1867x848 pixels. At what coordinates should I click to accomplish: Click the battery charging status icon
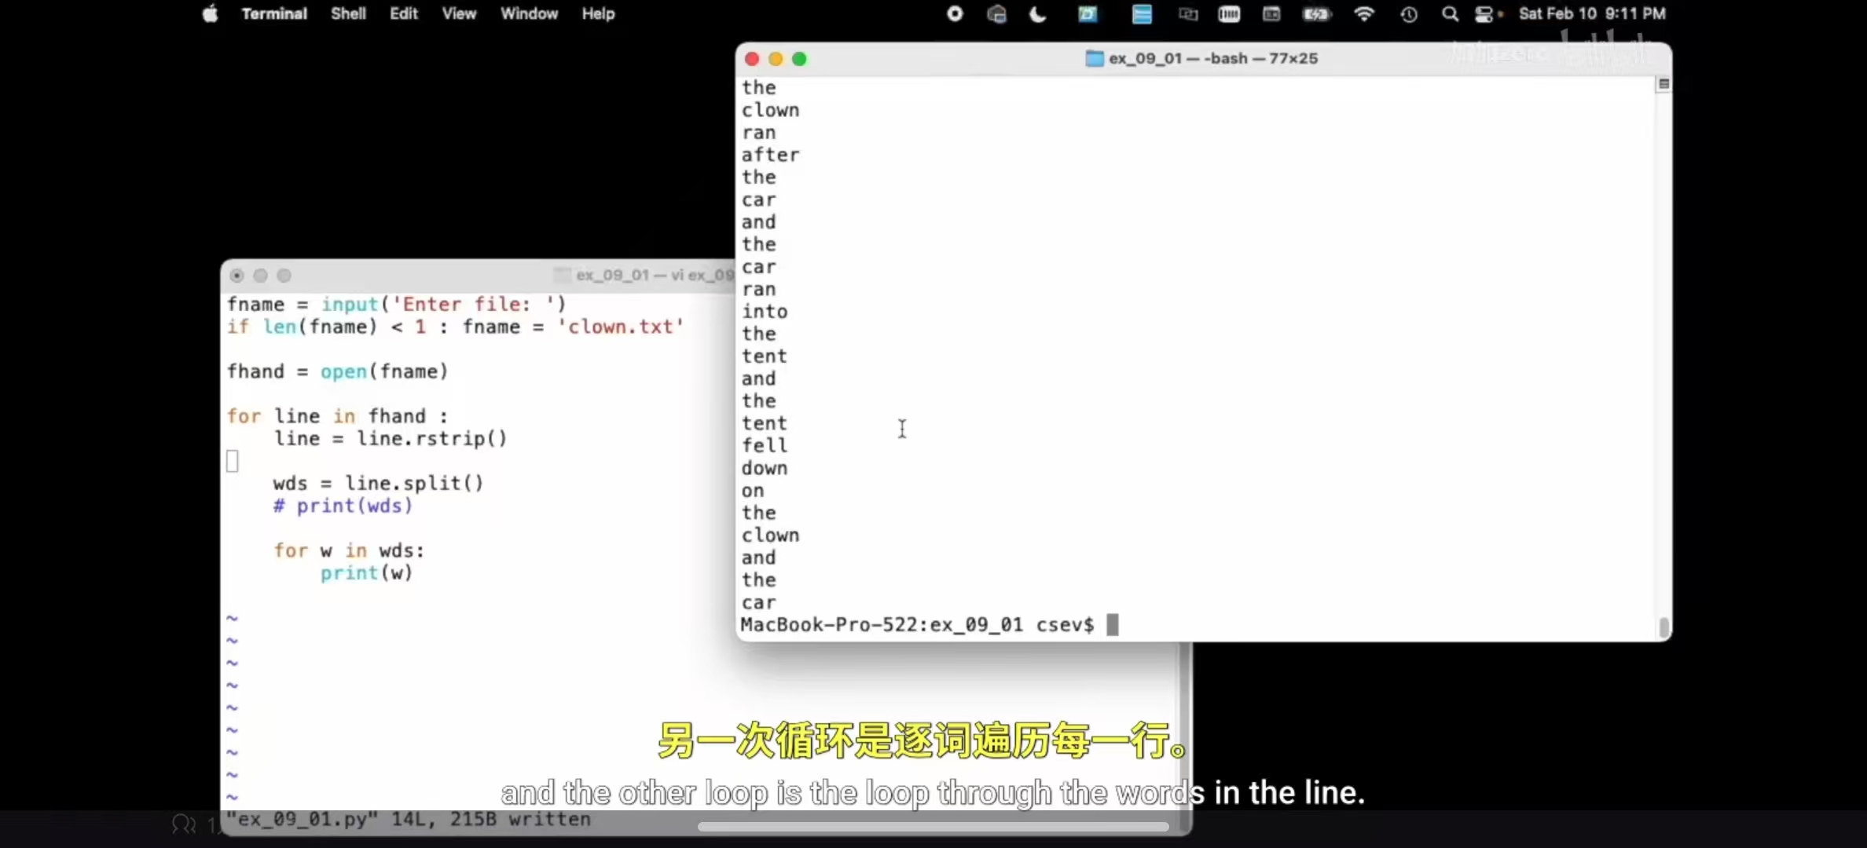click(x=1316, y=14)
